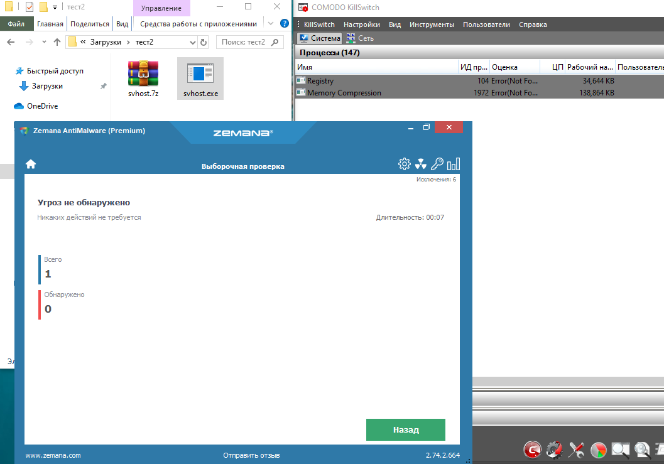Click the KillSwitch search process magnifier icon
The width and height of the screenshot is (664, 464).
[x=643, y=450]
